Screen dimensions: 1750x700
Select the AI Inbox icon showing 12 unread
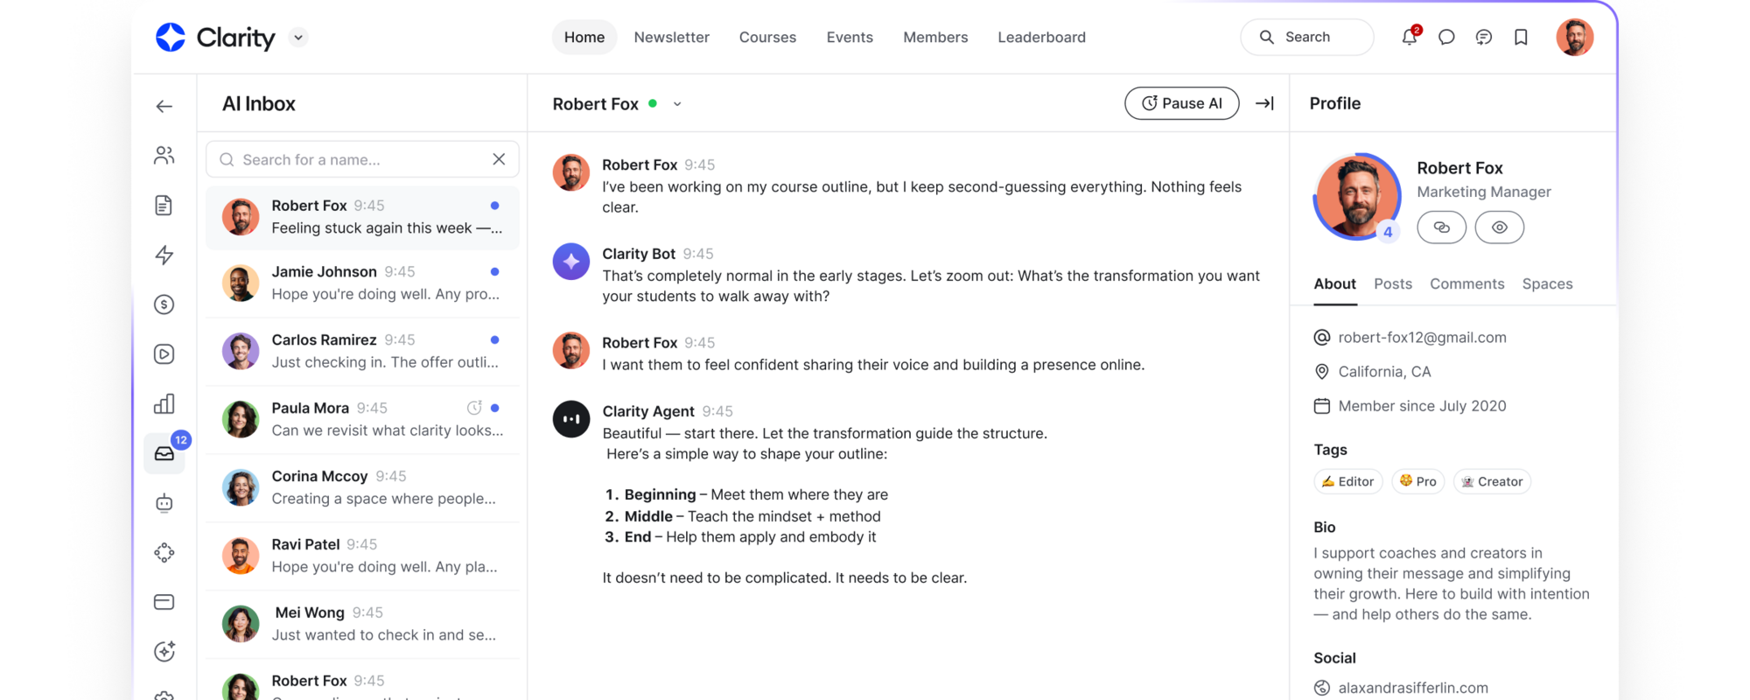(164, 452)
